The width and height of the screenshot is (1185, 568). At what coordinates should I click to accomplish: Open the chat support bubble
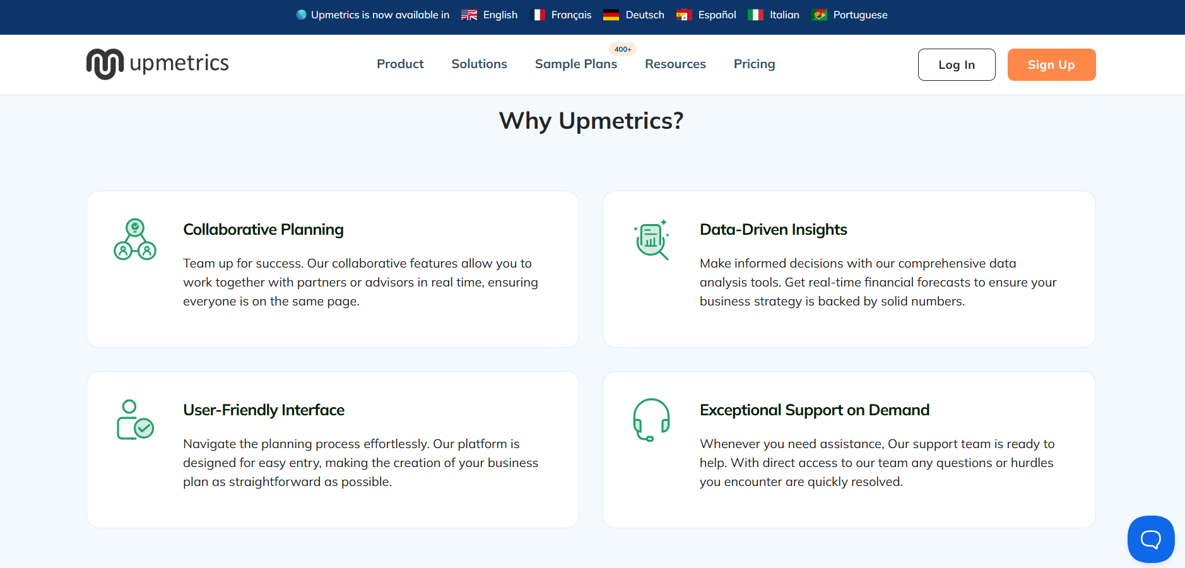point(1151,539)
